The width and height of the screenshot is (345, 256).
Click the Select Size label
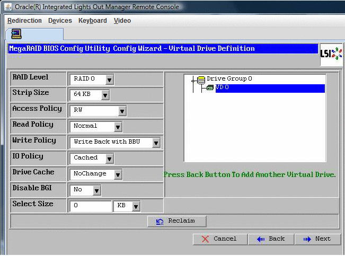(32, 204)
